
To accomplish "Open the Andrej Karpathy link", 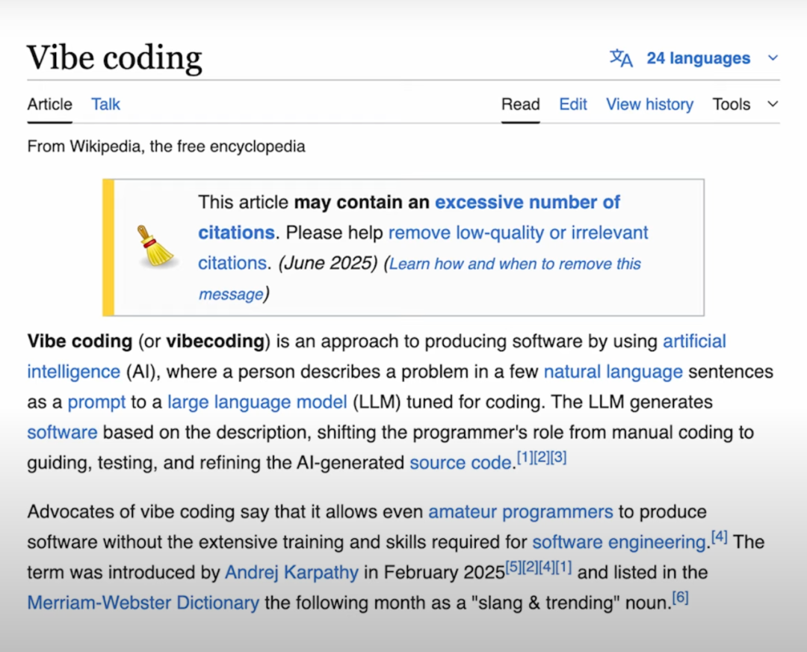I will [291, 572].
